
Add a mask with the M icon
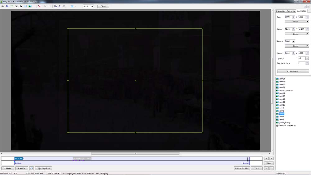pyautogui.click(x=7, y=6)
